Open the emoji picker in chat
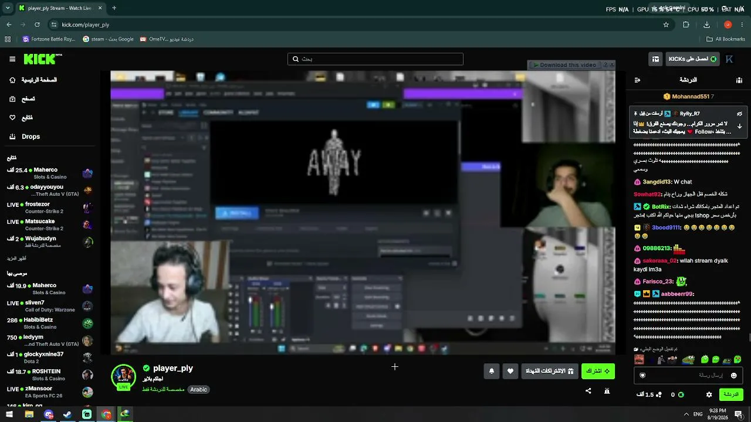 click(733, 375)
